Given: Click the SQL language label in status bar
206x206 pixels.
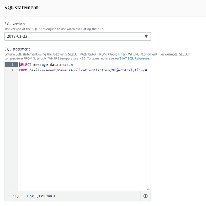Looking at the screenshot, I should coord(17,196).
